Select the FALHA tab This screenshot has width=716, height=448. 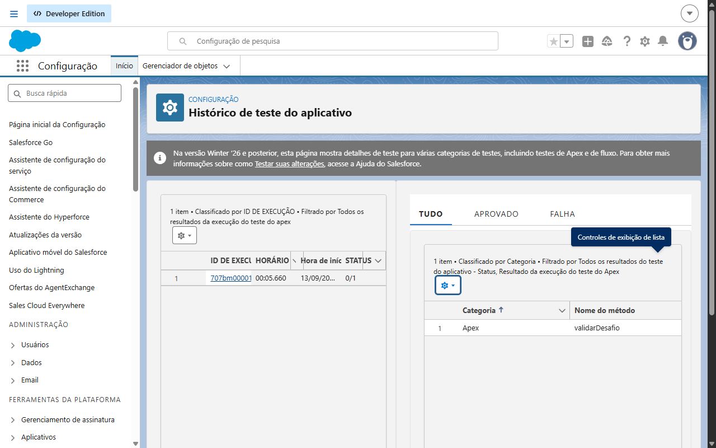tap(563, 214)
